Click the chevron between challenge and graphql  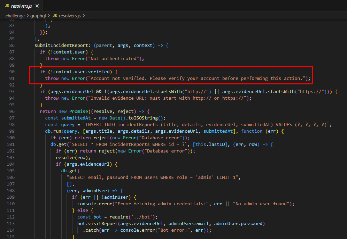tap(28, 16)
